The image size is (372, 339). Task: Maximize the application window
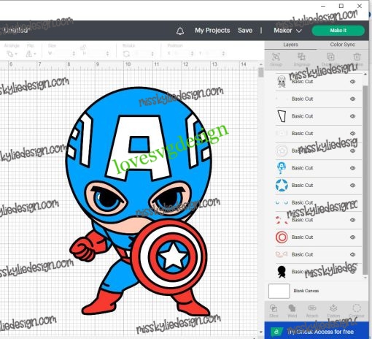point(341,6)
